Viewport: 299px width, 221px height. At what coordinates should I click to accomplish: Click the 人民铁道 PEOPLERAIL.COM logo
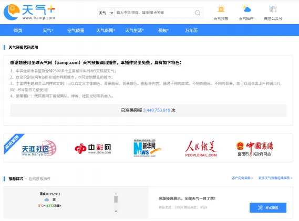tap(201, 149)
